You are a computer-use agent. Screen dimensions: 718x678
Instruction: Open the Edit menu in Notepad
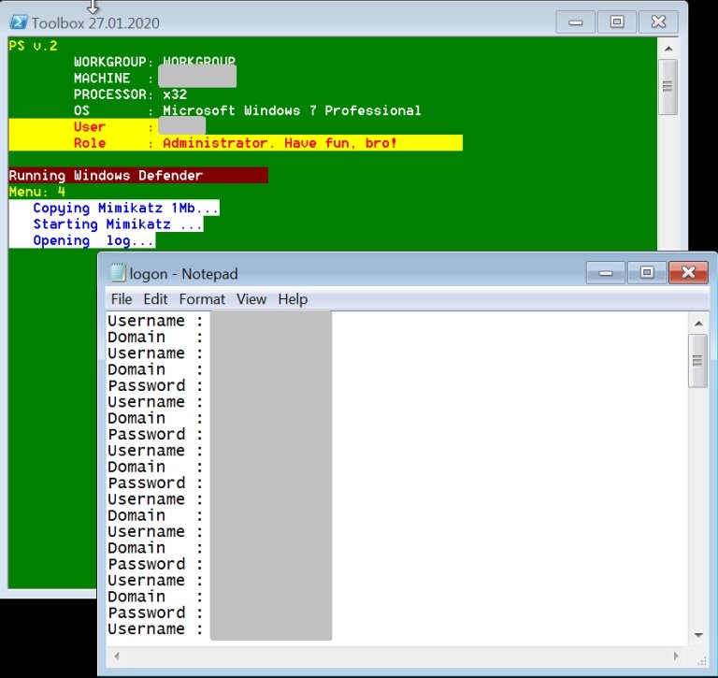click(155, 299)
